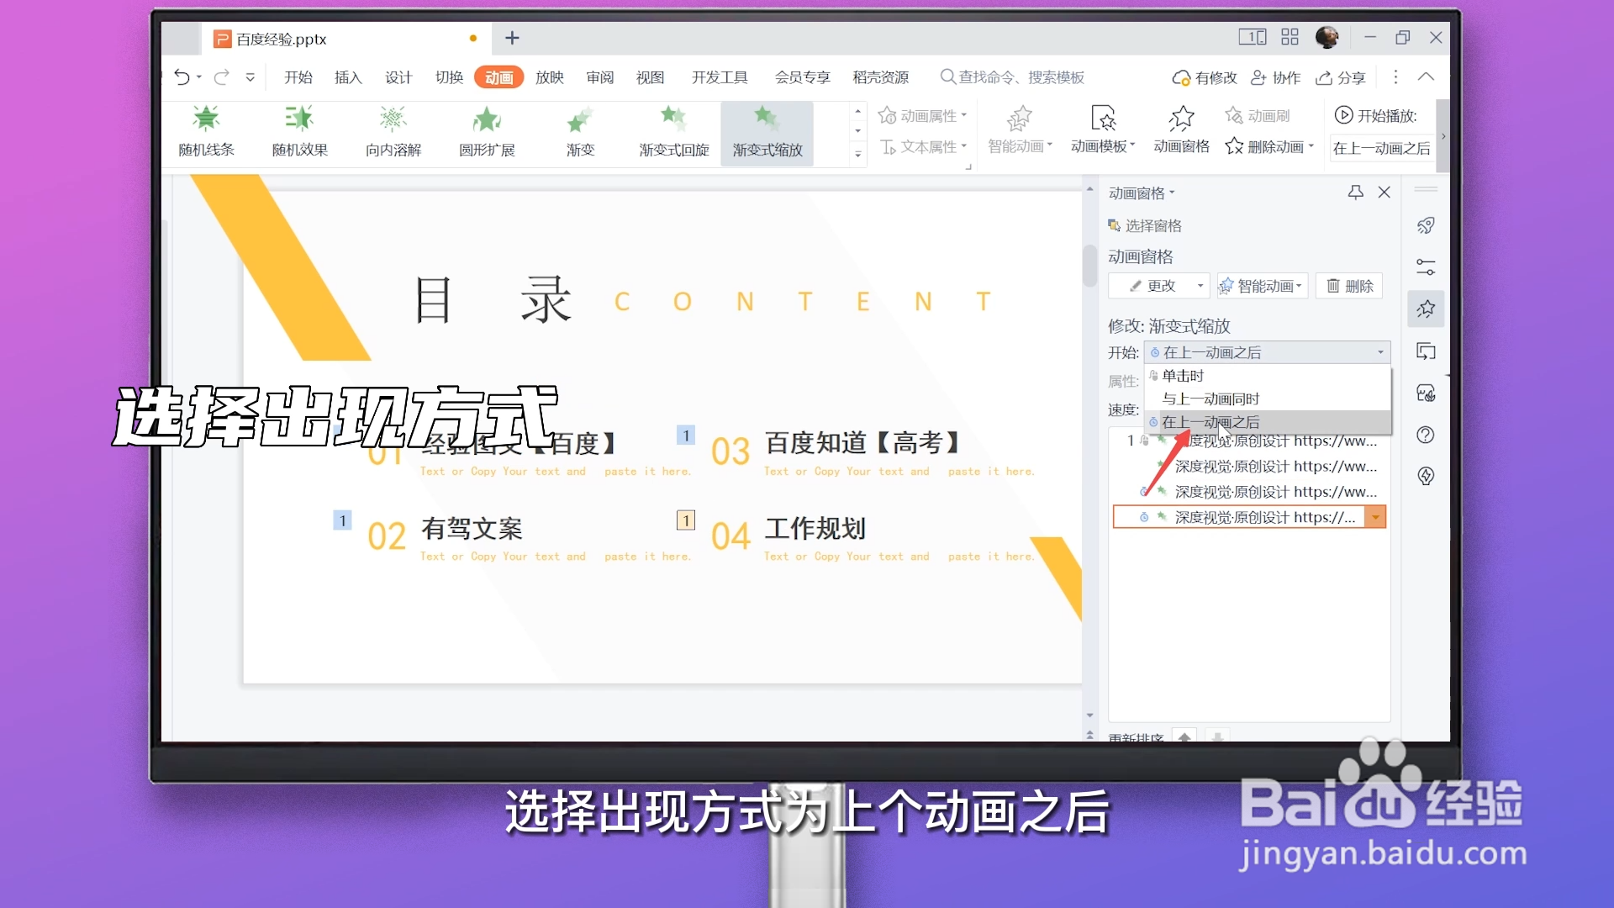Choose 在上一动画之后 in the dropdown list

1268,421
